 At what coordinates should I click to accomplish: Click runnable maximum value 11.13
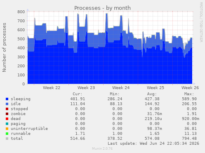pyautogui.click(x=191, y=134)
